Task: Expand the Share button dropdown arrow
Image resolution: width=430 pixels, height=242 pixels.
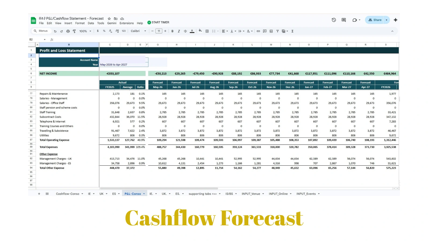Action: (x=386, y=20)
